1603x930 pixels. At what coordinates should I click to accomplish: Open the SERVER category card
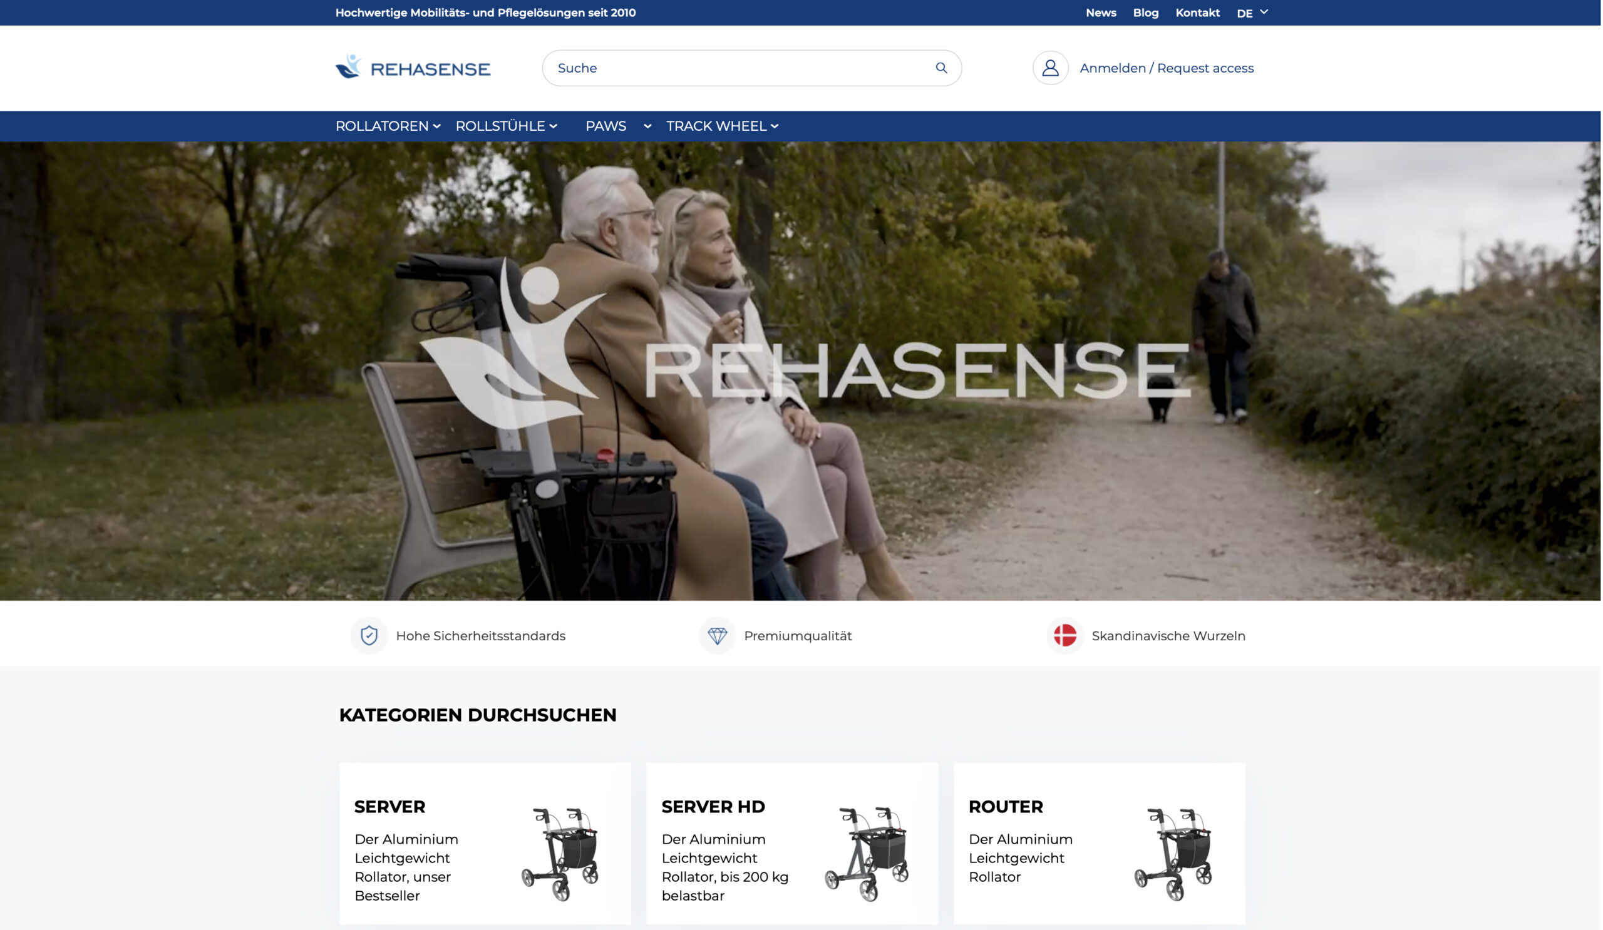485,844
